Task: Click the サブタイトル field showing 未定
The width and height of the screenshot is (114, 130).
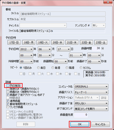Action: [62, 19]
